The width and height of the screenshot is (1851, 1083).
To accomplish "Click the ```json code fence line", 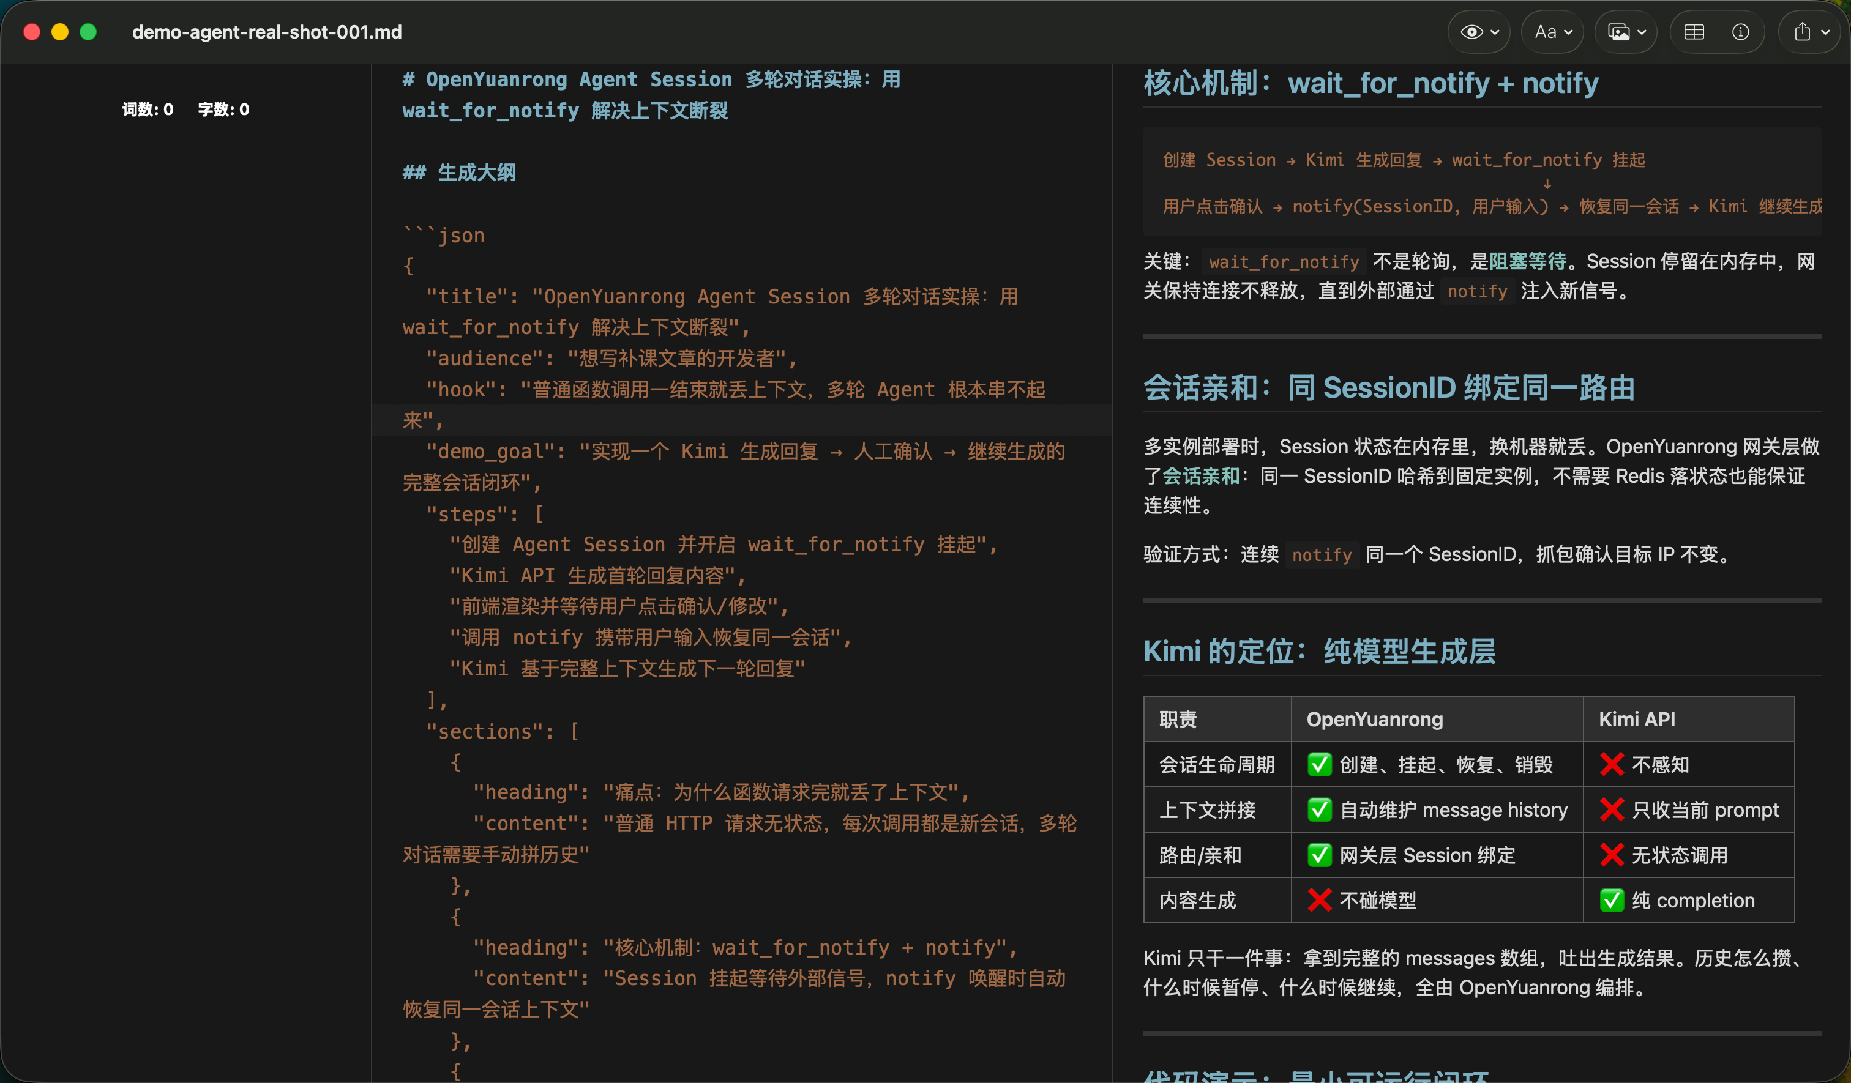I will click(x=444, y=236).
